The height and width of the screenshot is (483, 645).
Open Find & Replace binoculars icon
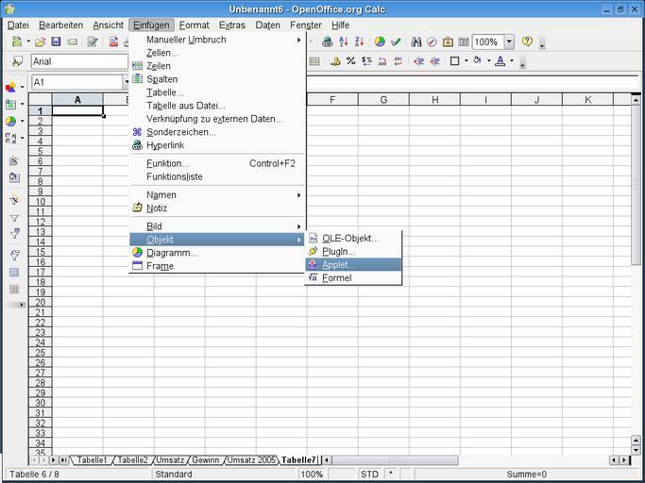point(416,42)
